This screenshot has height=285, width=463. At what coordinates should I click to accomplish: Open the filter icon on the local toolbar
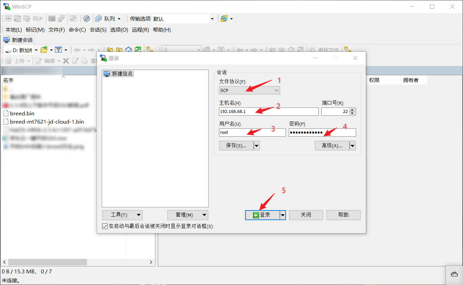[59, 50]
